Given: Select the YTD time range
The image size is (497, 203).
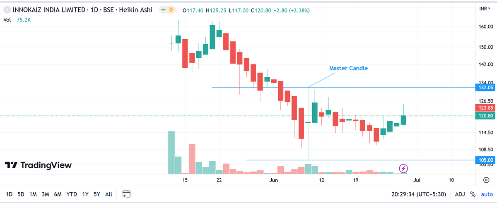Looking at the screenshot, I should tap(72, 194).
